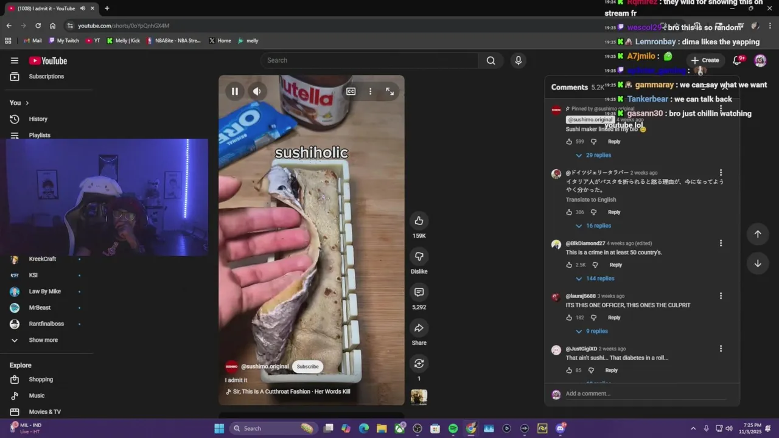Open the Create button

[705, 60]
